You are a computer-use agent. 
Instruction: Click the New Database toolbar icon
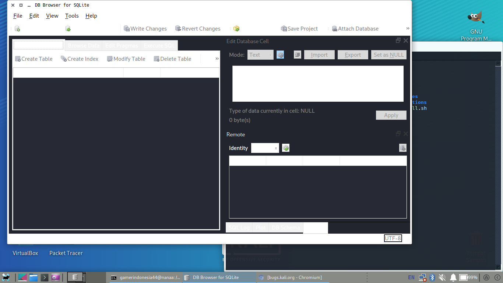17,29
